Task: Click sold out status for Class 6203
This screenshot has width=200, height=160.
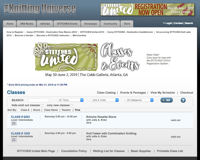Action: click(176, 120)
